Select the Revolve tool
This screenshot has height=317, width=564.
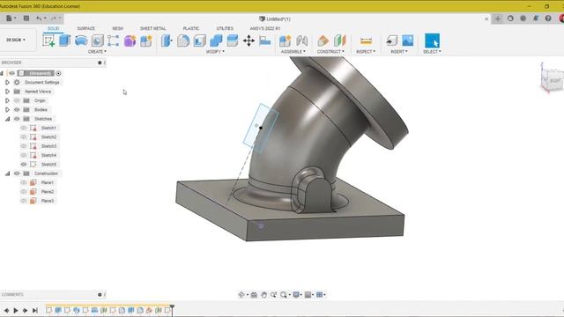81,41
